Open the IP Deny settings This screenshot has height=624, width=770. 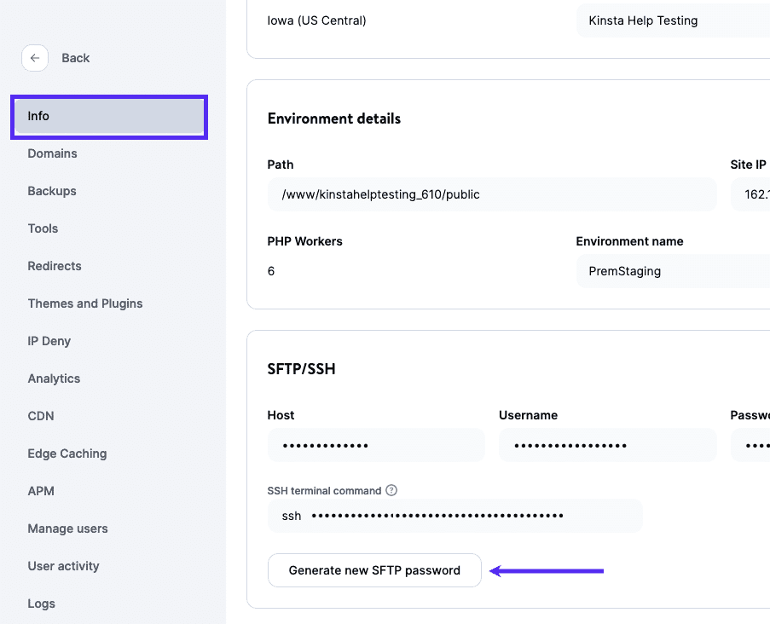tap(49, 341)
